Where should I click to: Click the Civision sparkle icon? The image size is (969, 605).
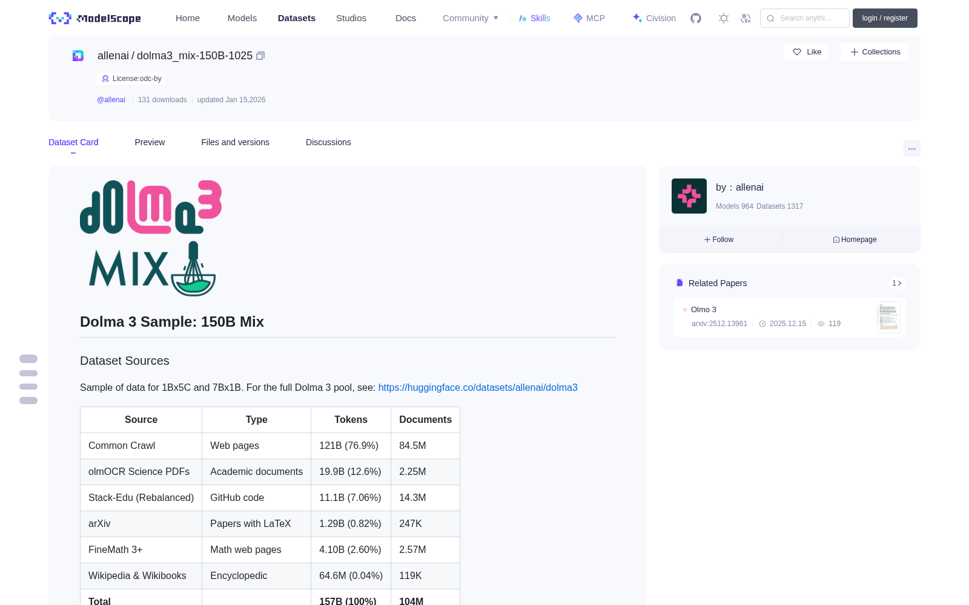pos(638,18)
